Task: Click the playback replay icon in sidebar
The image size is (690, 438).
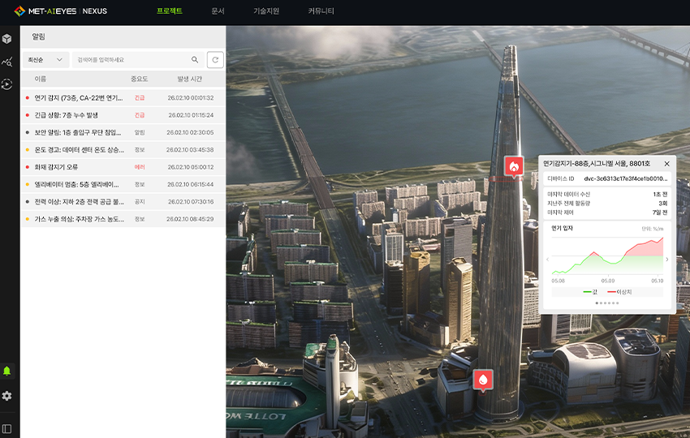Action: pyautogui.click(x=7, y=84)
